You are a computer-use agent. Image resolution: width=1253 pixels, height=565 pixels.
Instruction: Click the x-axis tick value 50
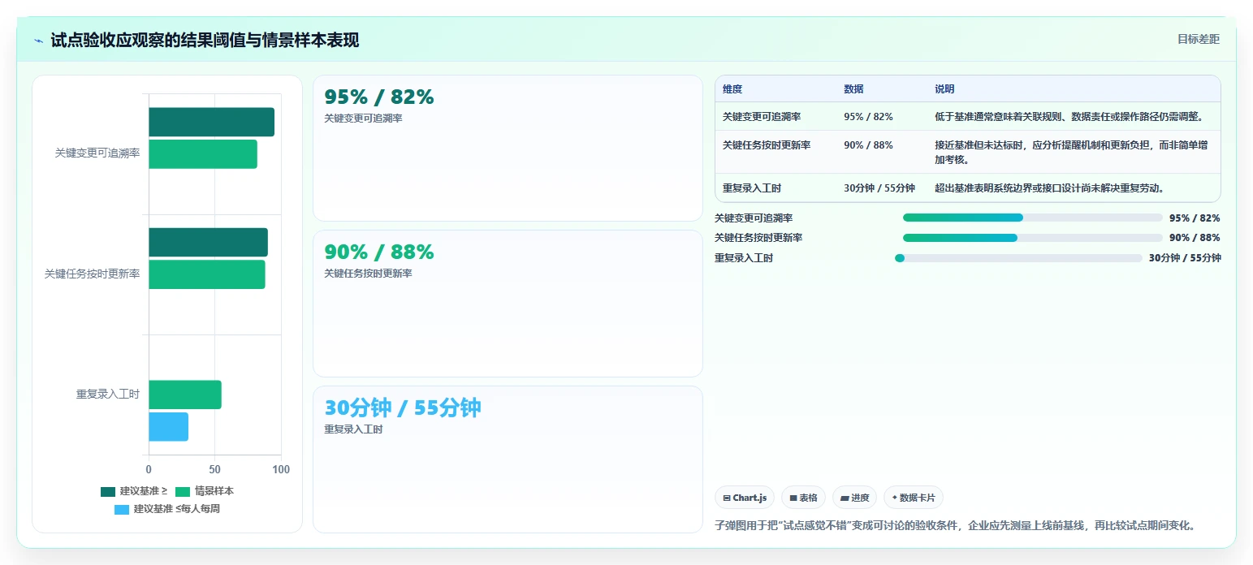pos(214,469)
